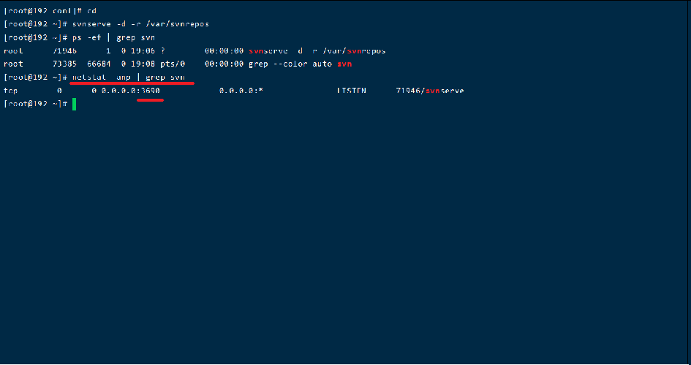This screenshot has height=365, width=691.
Task: Click the "tcp" protocol label
Action: [x=10, y=91]
